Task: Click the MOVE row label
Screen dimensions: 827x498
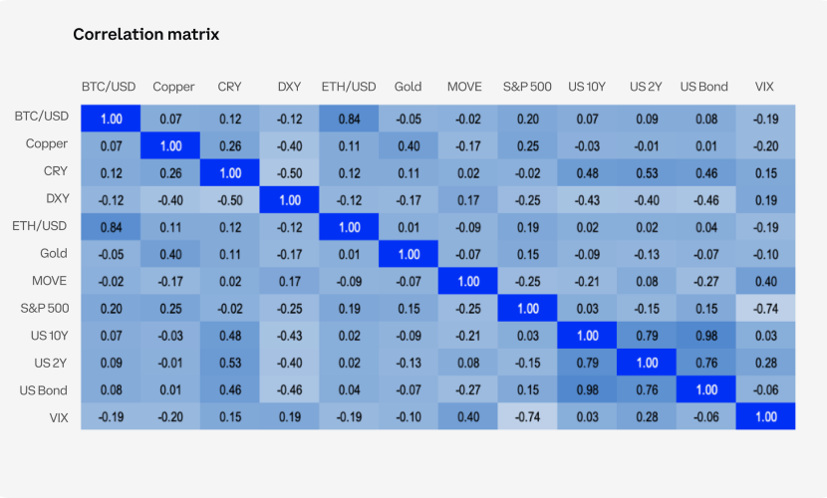Action: (x=48, y=281)
